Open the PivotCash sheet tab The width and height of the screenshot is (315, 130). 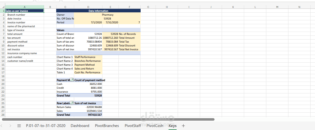(155, 126)
